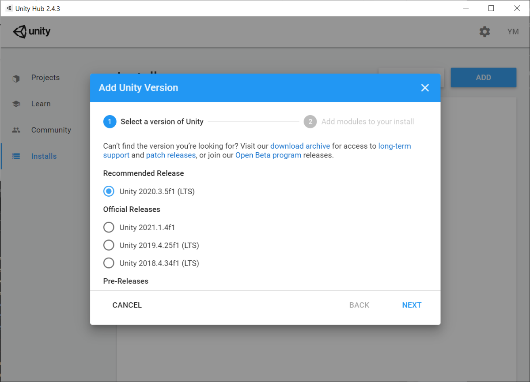530x382 pixels.
Task: Open the YM account menu
Action: tap(513, 32)
